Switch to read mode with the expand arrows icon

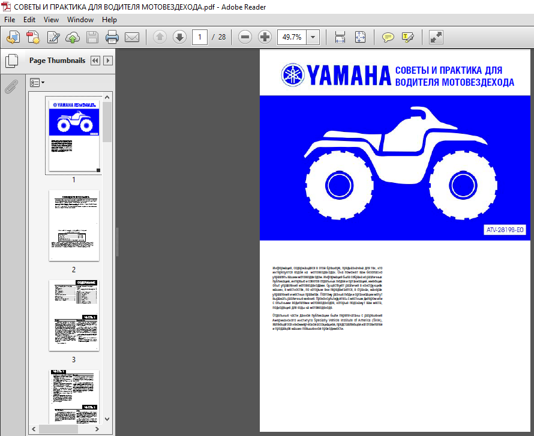tap(436, 37)
